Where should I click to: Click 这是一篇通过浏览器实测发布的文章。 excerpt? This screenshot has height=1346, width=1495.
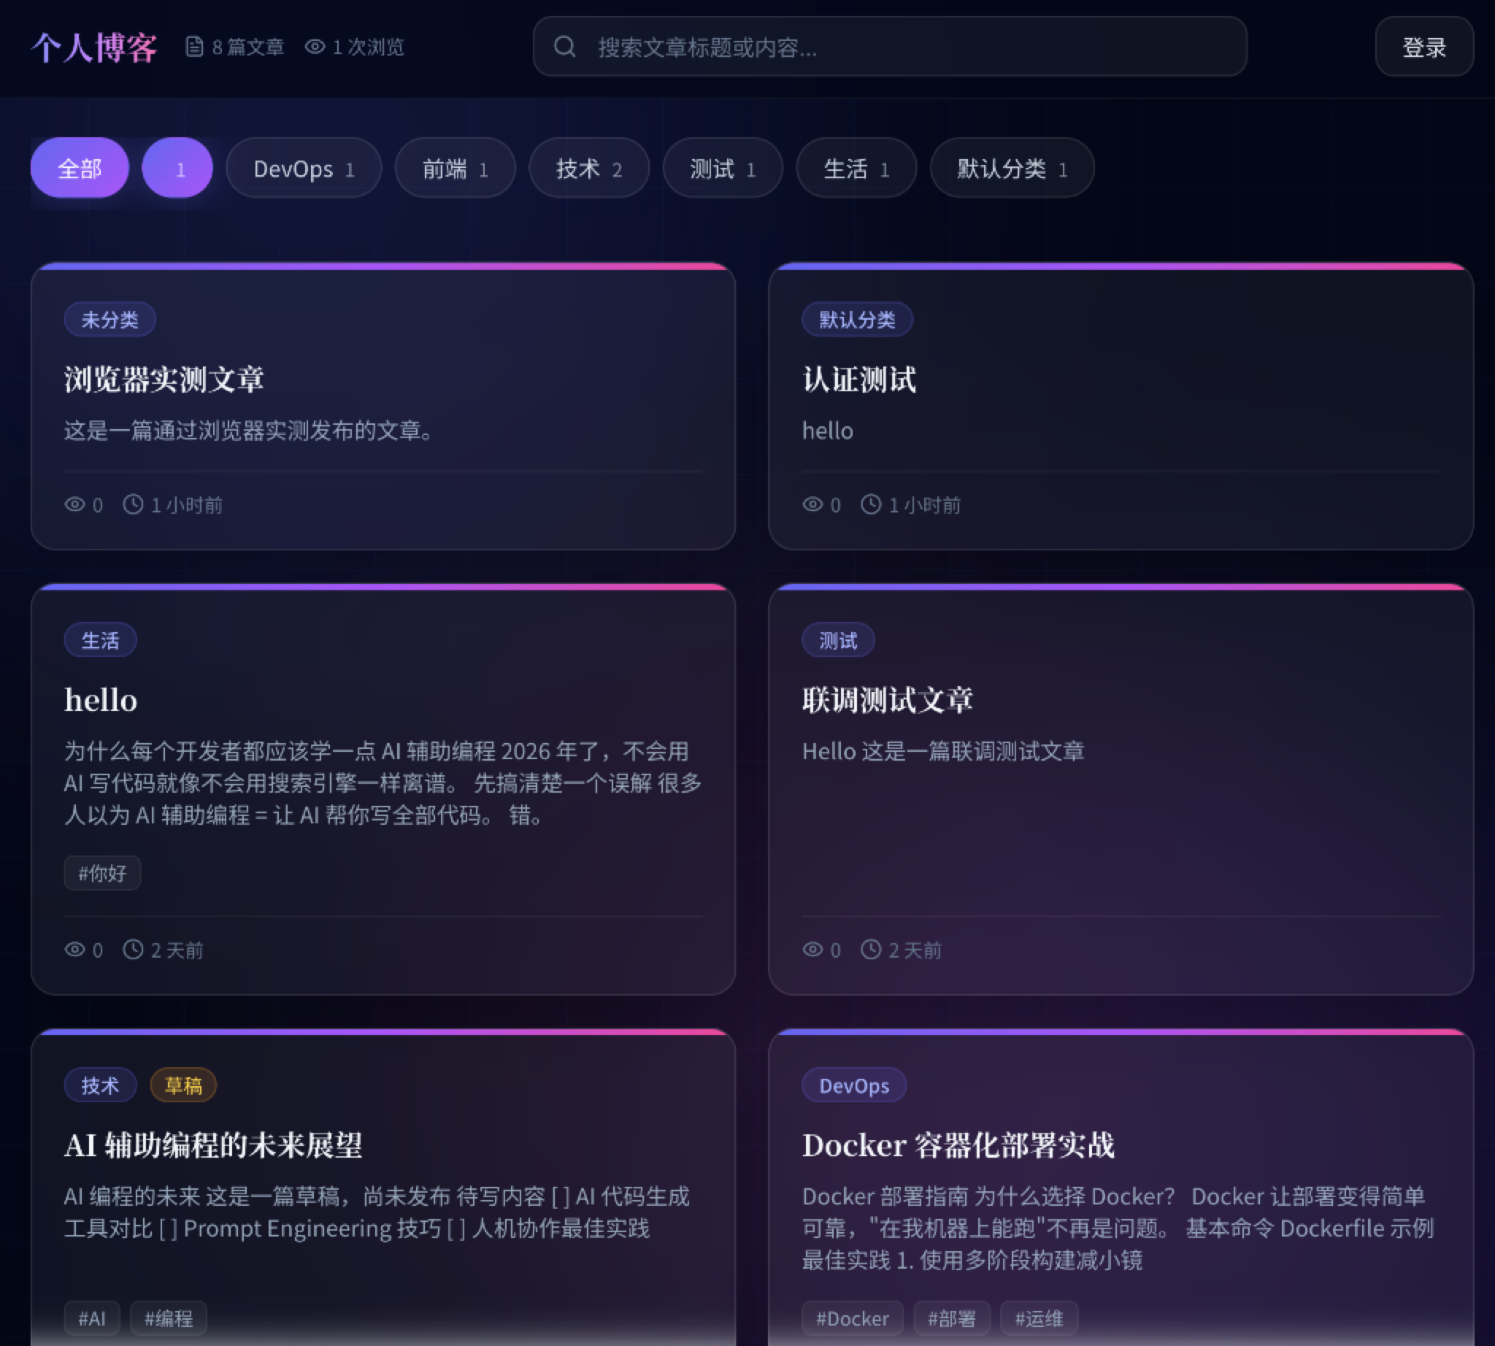click(248, 431)
